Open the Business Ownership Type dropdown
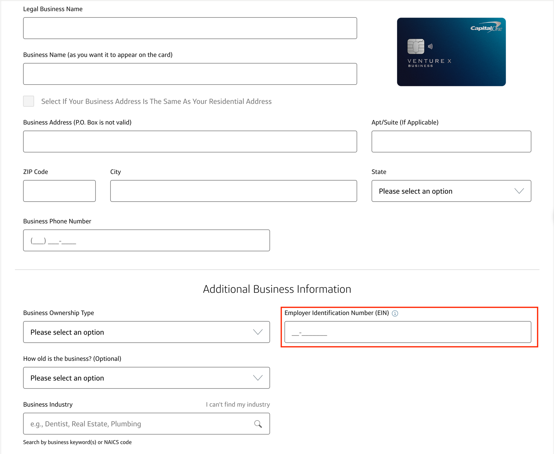 (x=146, y=332)
